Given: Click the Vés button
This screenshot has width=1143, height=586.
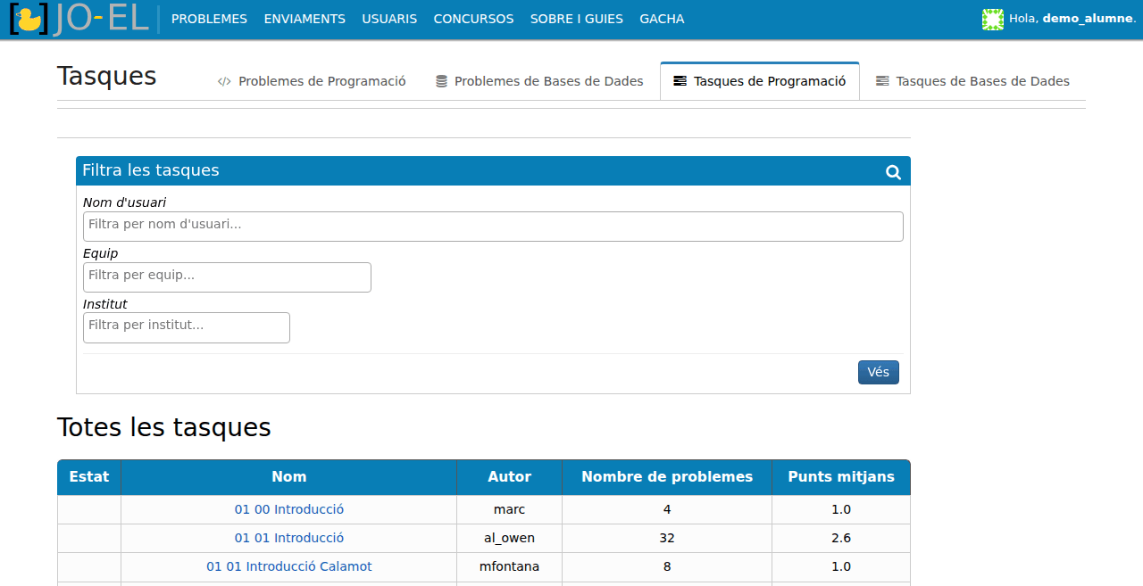Looking at the screenshot, I should pos(879,372).
